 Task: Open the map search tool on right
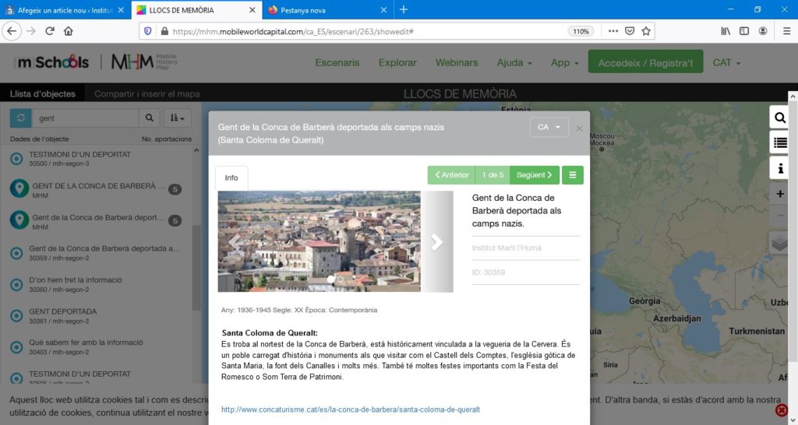[779, 118]
